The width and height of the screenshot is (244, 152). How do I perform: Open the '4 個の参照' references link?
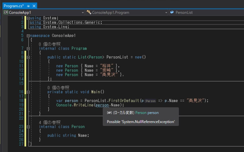pos(50,122)
